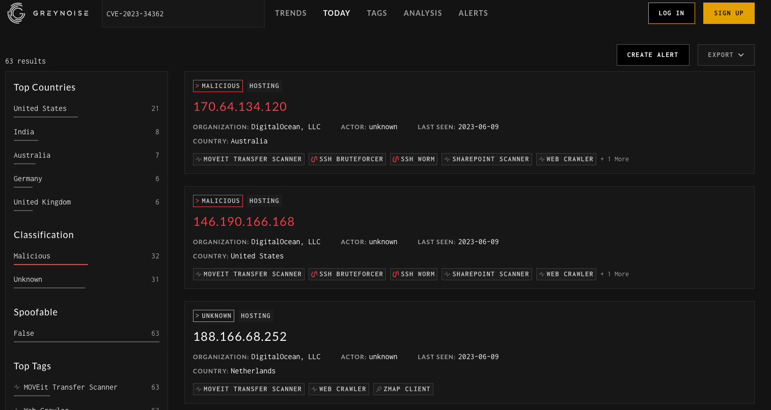Click Last Seen date on 170.64.134.120 card

[x=478, y=127]
